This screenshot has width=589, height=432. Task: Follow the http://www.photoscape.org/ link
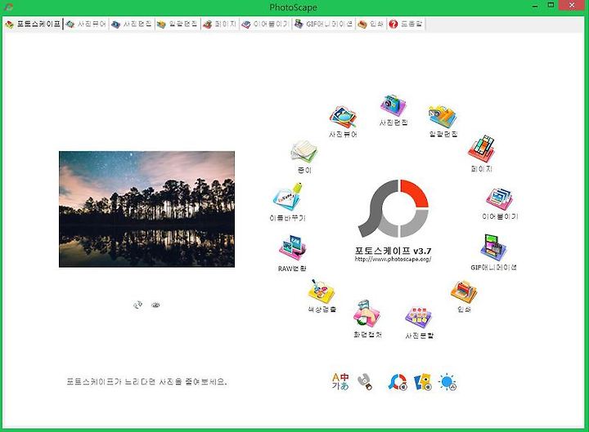point(393,259)
